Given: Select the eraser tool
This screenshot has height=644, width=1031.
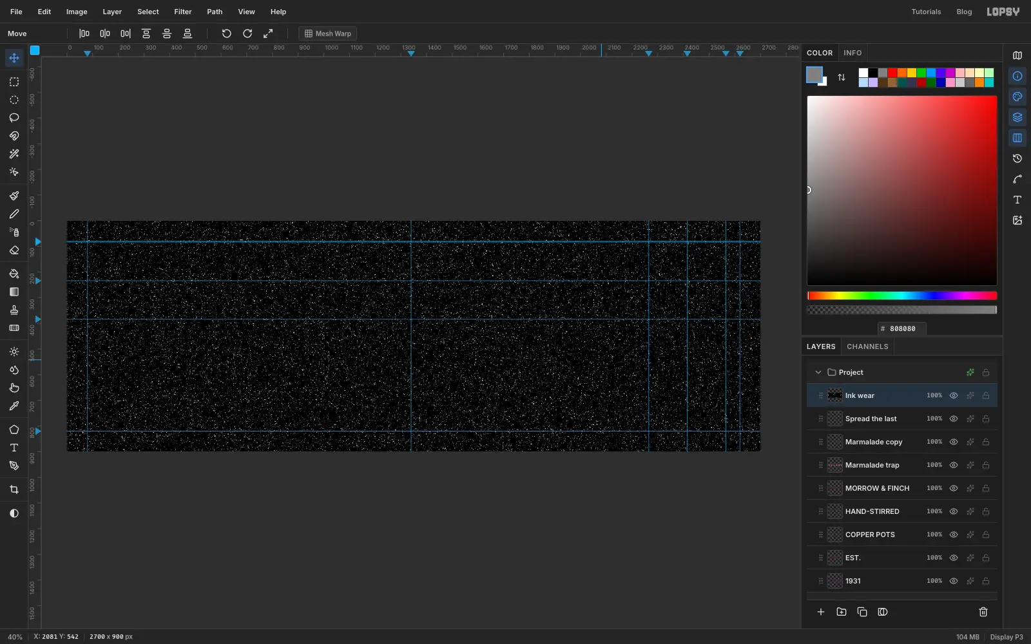Looking at the screenshot, I should point(14,251).
